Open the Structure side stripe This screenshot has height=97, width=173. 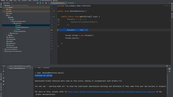[x=1, y=95]
